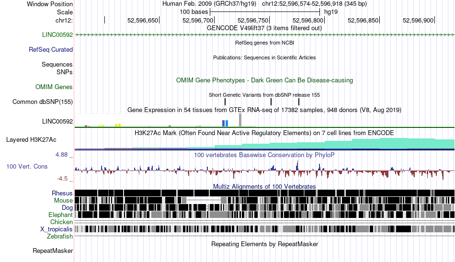This screenshot has height=262, width=455.
Task: Click the GENCODE V49lift37 track title
Action: pyautogui.click(x=264, y=28)
